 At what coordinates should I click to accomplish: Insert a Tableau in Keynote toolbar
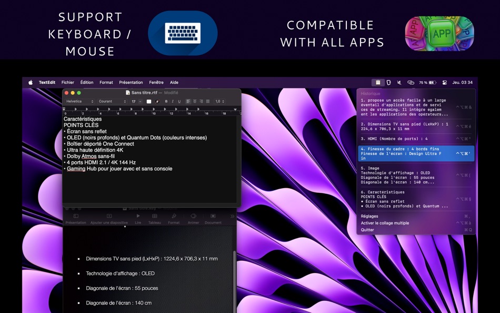point(155,219)
